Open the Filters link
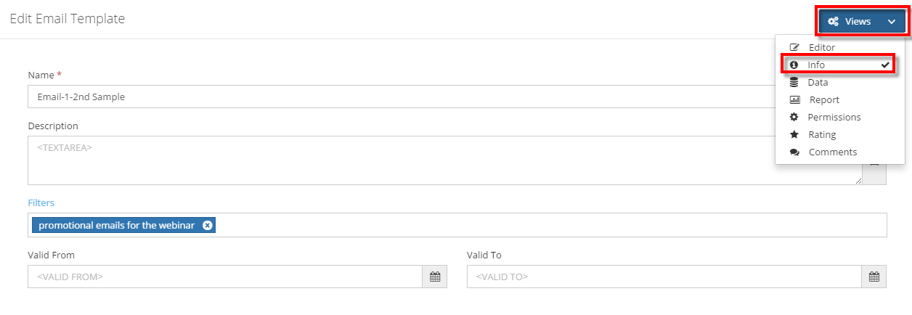912x315 pixels. click(41, 202)
